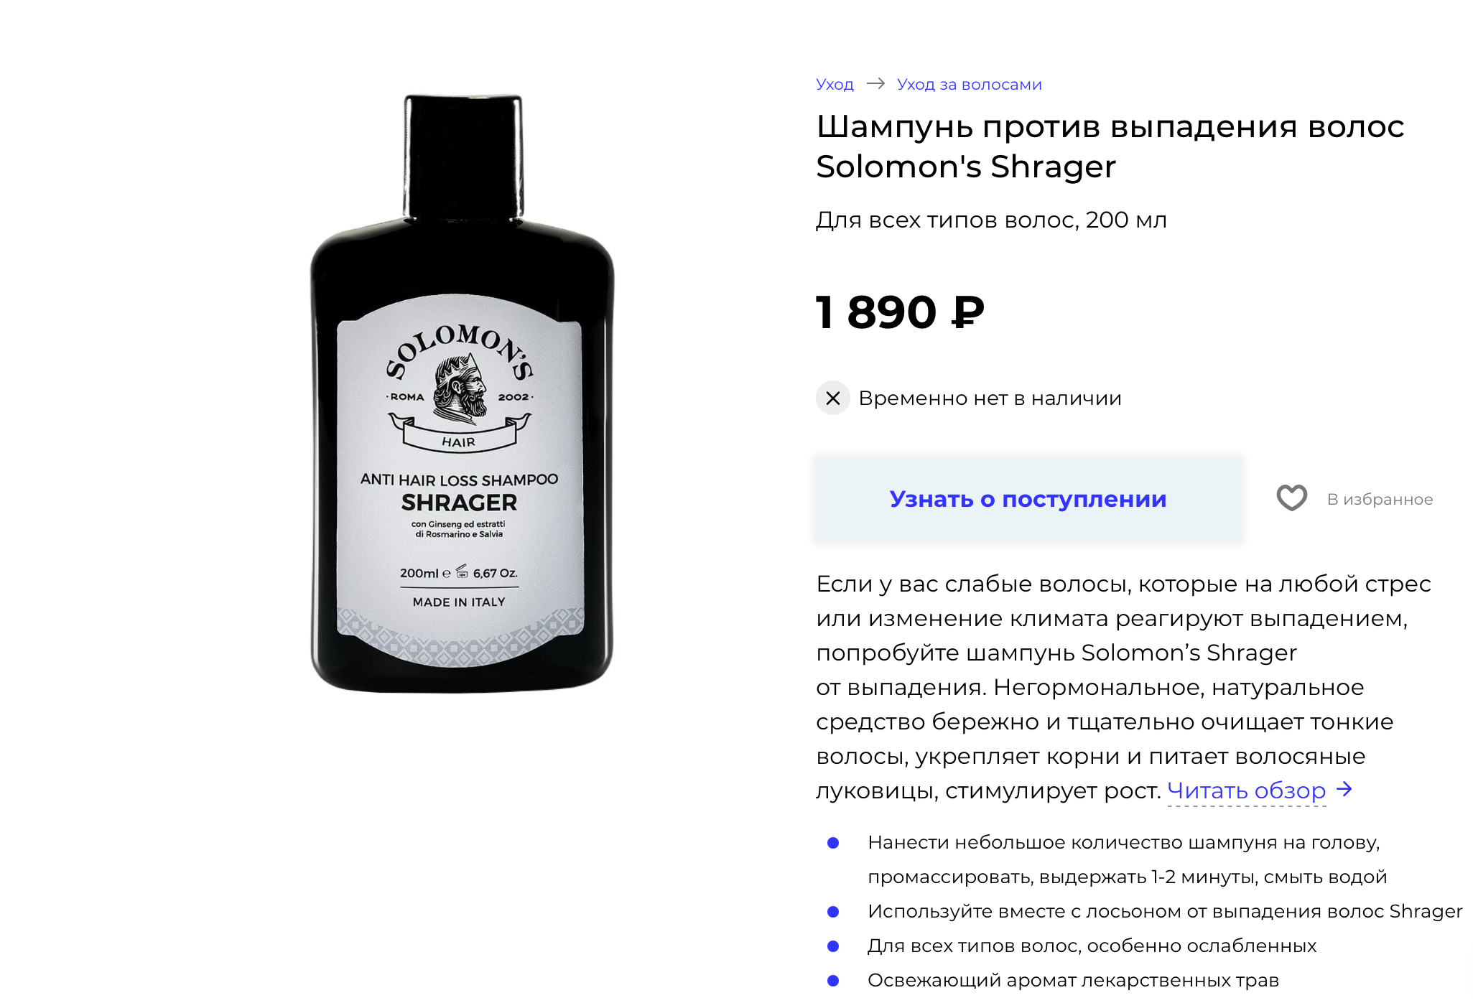Screen dimensions: 1473x1003
Task: Click the bullet text about лосьоном от выпадения
Action: point(1164,911)
